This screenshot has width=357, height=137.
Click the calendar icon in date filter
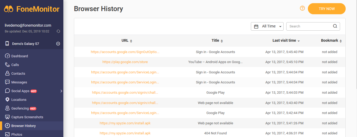(256, 26)
